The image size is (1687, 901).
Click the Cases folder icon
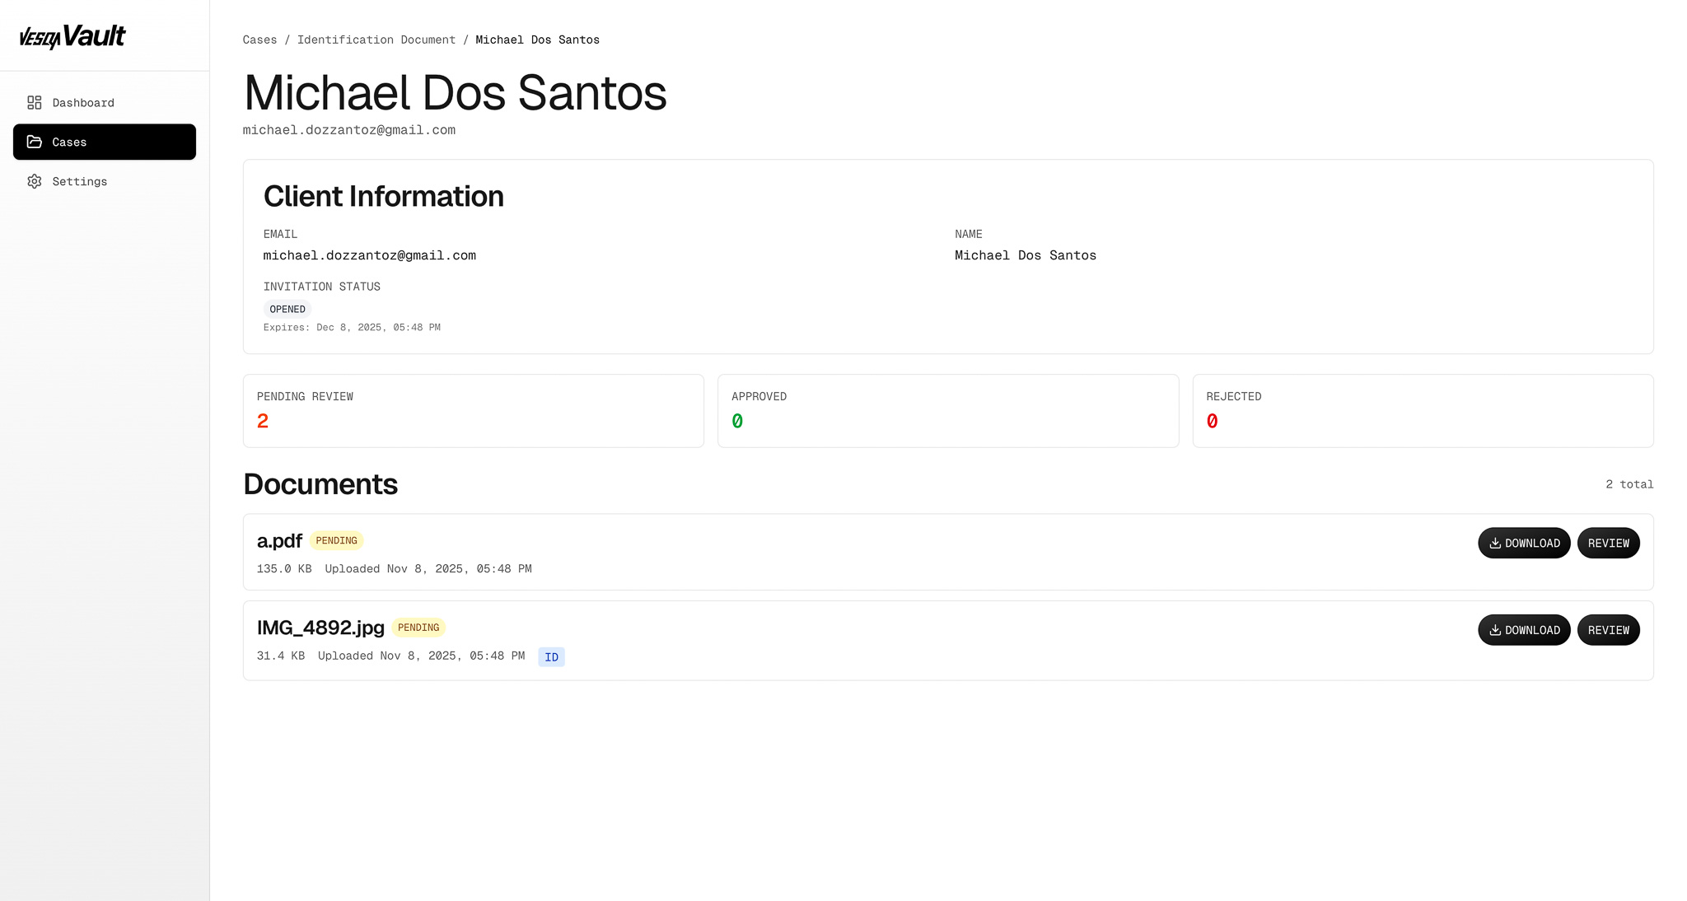pos(34,142)
